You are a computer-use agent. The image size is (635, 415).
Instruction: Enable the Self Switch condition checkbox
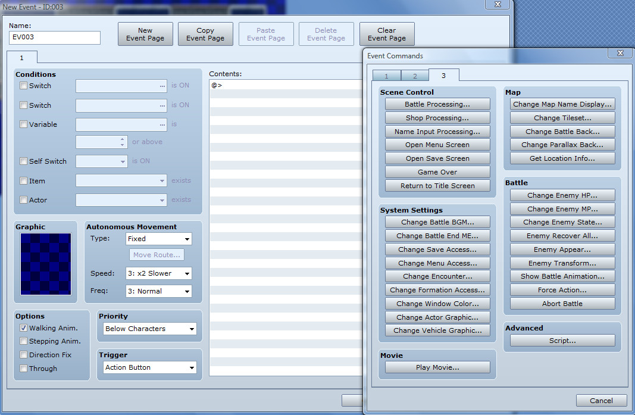click(x=23, y=161)
